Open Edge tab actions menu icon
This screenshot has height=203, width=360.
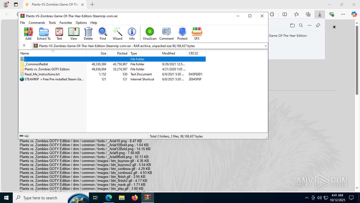16,4
